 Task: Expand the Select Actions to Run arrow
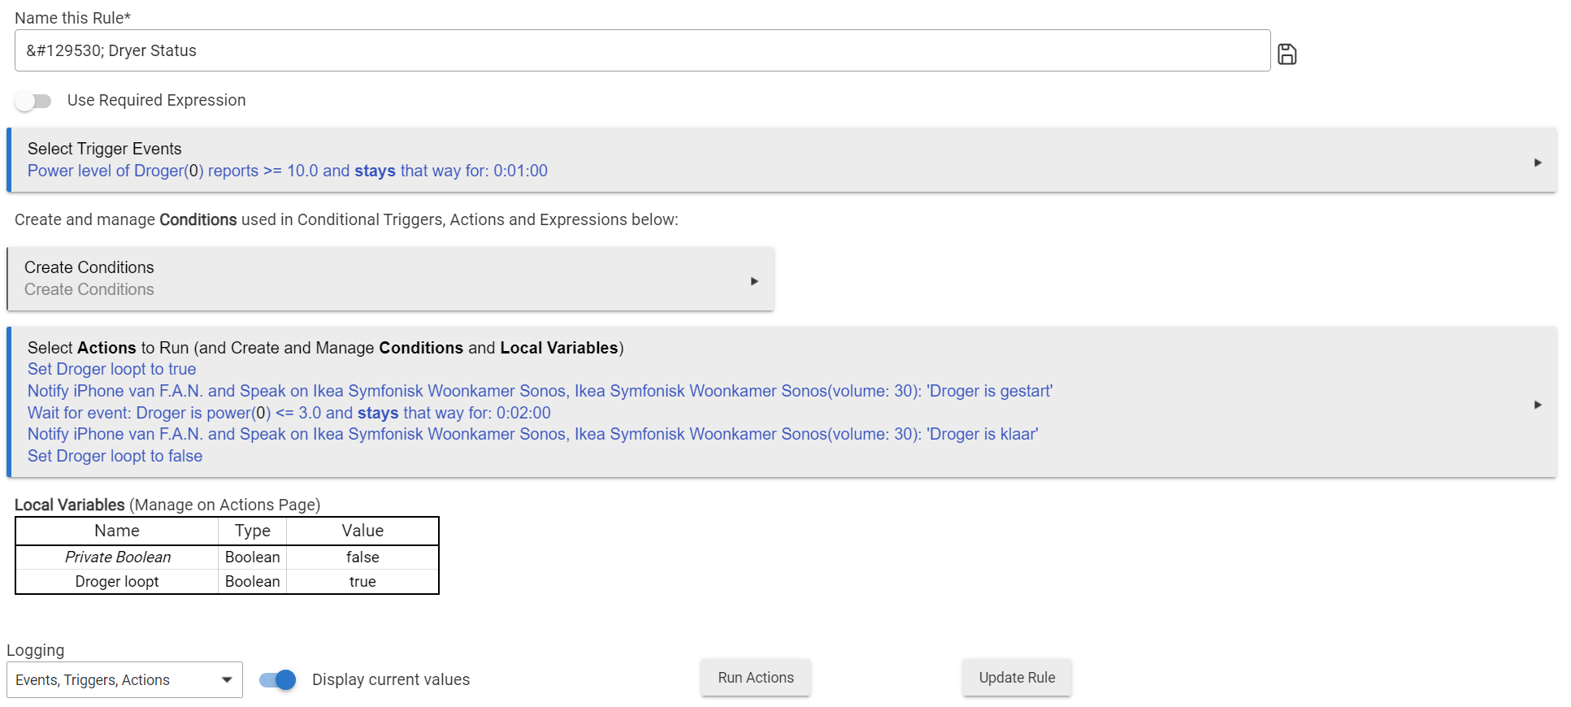click(1537, 405)
